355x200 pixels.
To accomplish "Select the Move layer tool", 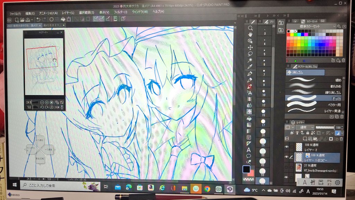I will pyautogui.click(x=250, y=48).
